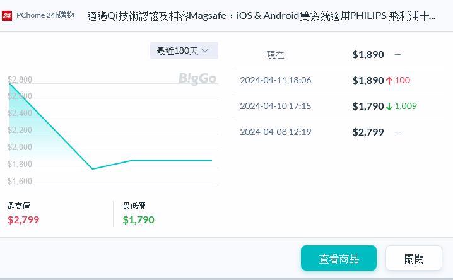This screenshot has height=280, width=453.
Task: Click the BigGo watermark logo on chart
Action: 197,78
